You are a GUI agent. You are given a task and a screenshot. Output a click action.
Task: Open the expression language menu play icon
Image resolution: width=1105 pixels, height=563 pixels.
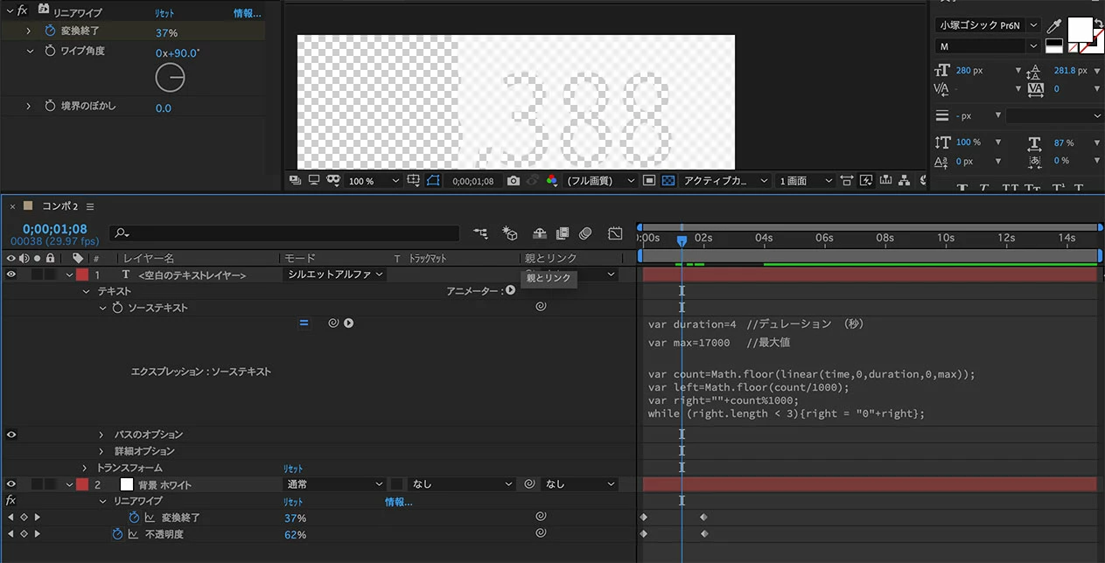click(x=348, y=323)
